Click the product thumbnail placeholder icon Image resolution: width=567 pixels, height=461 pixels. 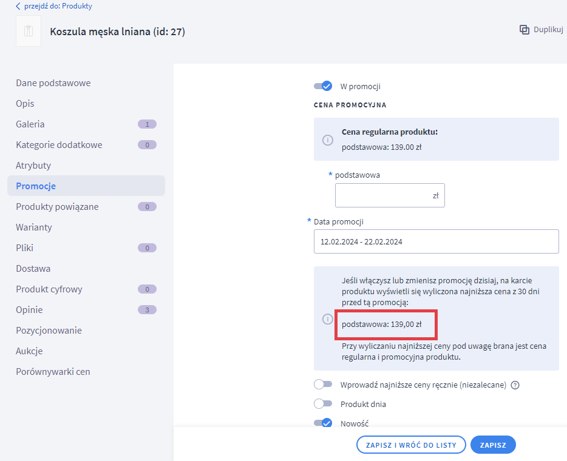[28, 32]
